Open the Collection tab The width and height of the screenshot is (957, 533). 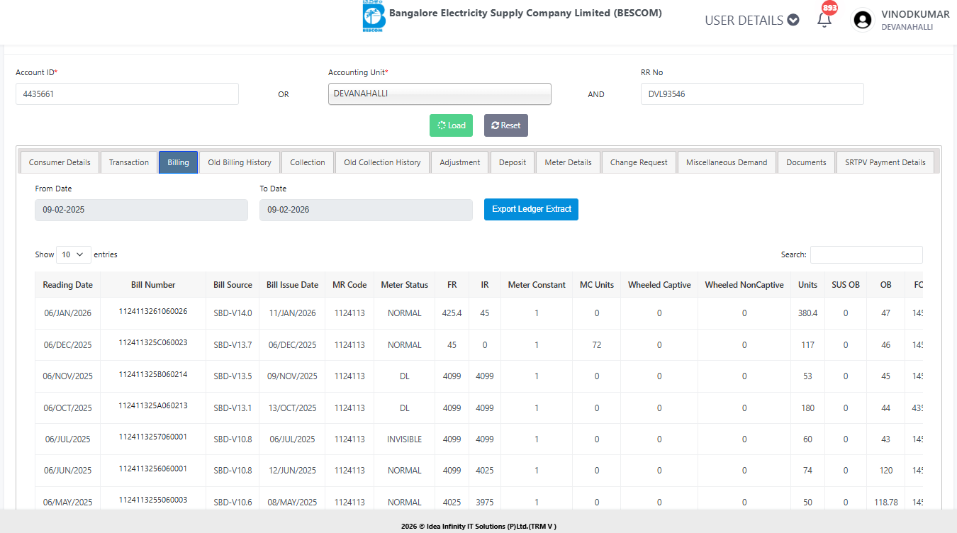point(308,162)
